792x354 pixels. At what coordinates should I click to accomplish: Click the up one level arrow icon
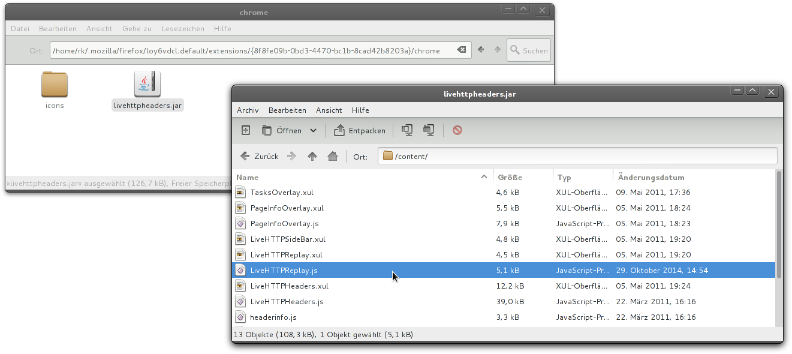click(x=312, y=156)
